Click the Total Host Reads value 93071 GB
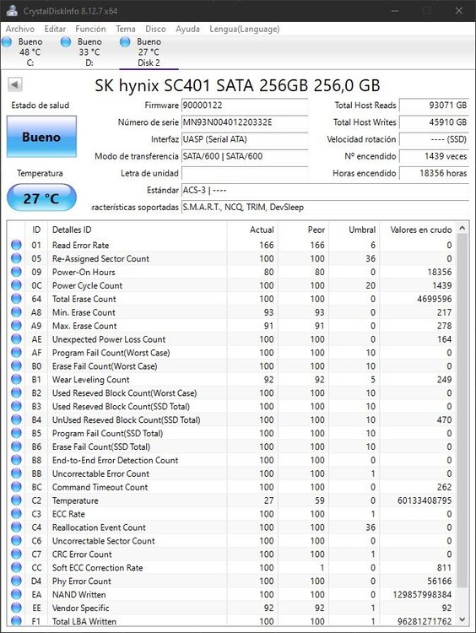Image resolution: width=476 pixels, height=633 pixels. pyautogui.click(x=434, y=105)
